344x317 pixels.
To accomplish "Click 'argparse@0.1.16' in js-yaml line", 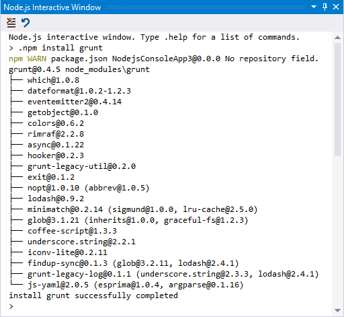I will tap(204, 285).
